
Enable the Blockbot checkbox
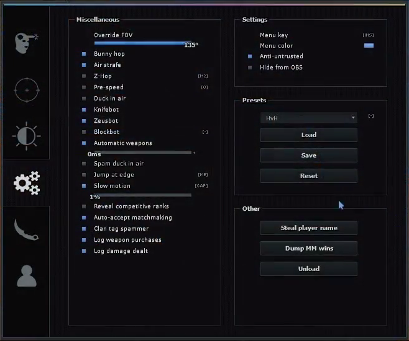coord(84,132)
